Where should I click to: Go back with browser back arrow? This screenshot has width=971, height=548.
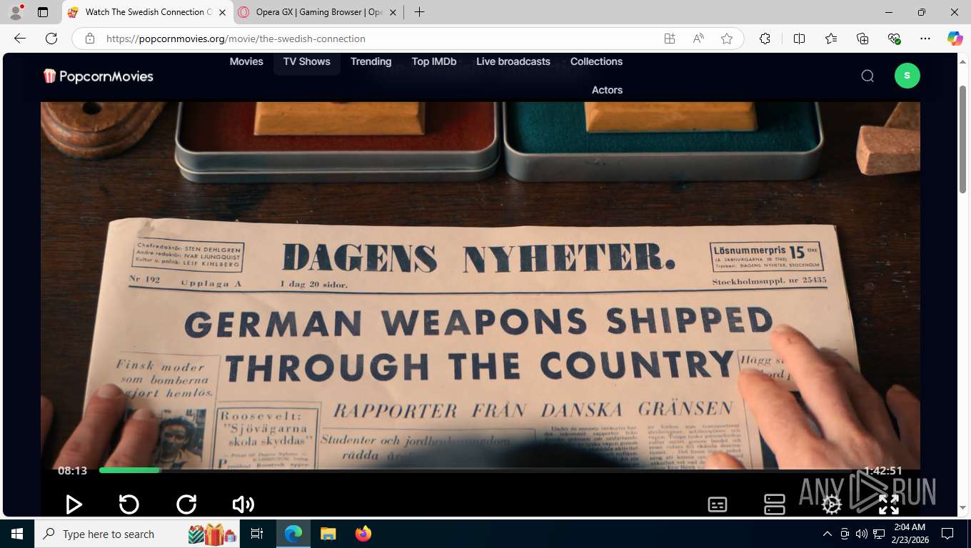(x=20, y=39)
